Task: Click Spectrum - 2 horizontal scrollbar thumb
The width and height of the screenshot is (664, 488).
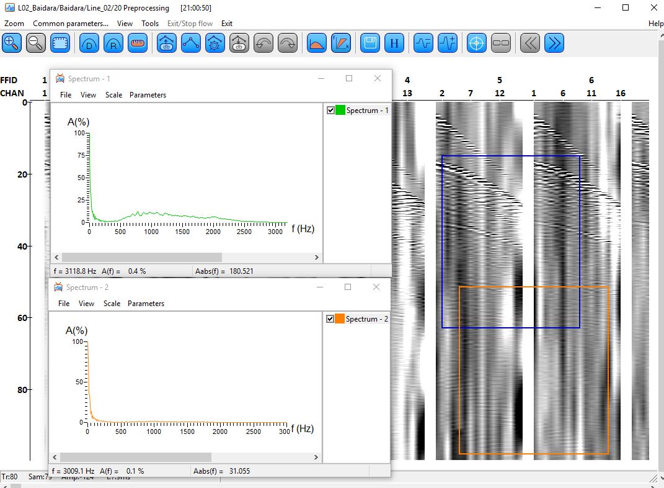Action: tap(136, 458)
